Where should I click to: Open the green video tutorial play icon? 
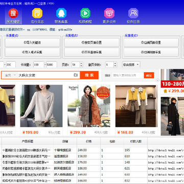pyautogui.click(x=85, y=13)
